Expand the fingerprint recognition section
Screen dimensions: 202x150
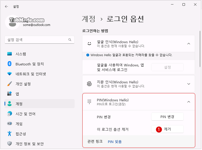189,84
